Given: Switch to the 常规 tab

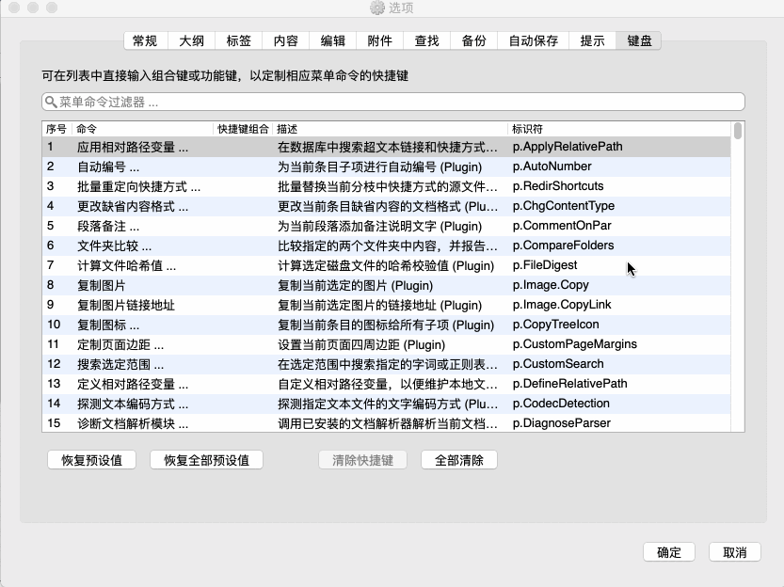Looking at the screenshot, I should [x=146, y=40].
